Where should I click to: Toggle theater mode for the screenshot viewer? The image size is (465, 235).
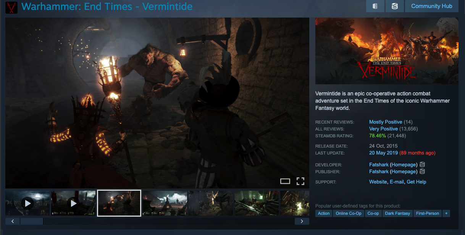pos(285,181)
